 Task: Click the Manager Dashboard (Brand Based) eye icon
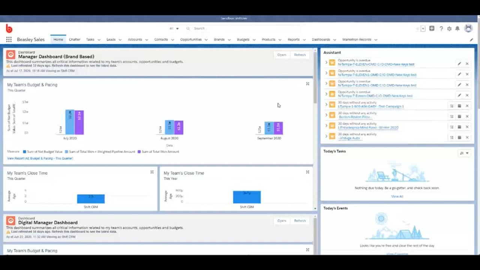coord(10,54)
